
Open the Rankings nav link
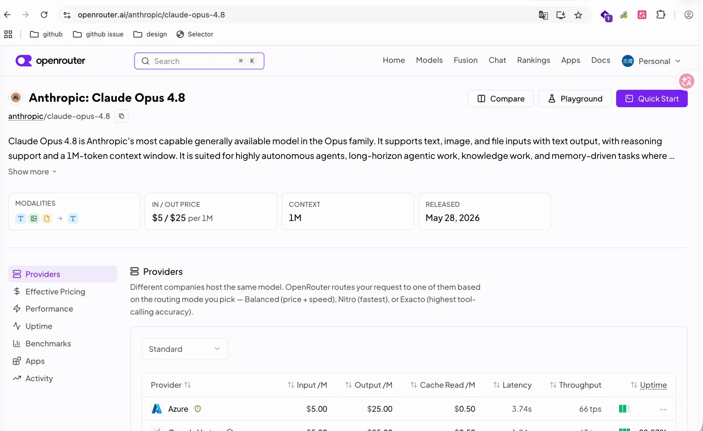click(x=533, y=60)
